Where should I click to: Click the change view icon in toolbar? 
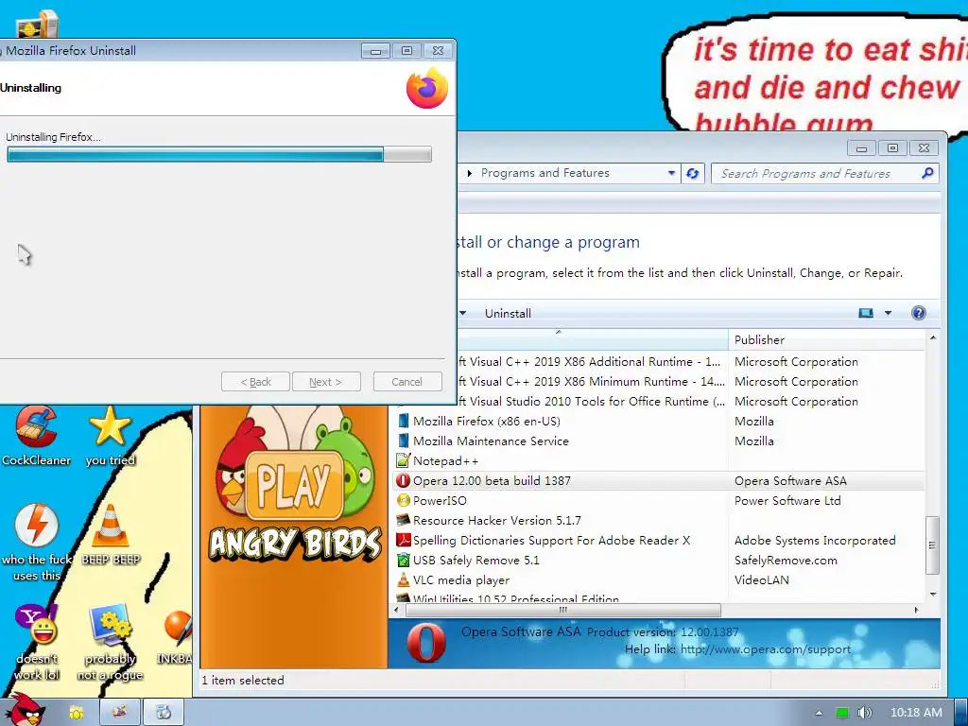point(866,313)
